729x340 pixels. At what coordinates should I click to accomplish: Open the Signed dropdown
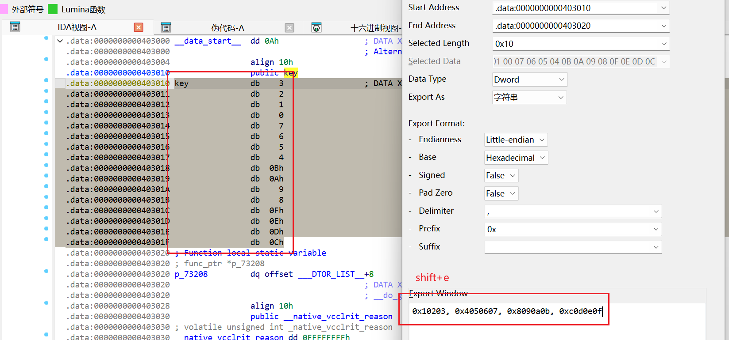(x=501, y=176)
